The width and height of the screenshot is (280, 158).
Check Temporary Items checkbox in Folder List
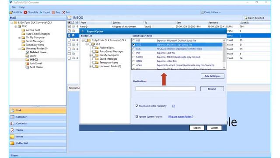click(x=94, y=62)
